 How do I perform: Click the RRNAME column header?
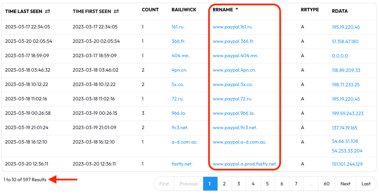tap(223, 10)
